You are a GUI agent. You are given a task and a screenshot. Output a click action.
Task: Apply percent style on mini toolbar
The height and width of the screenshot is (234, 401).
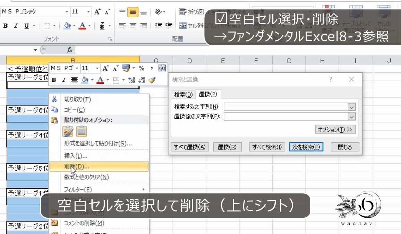(x=141, y=68)
